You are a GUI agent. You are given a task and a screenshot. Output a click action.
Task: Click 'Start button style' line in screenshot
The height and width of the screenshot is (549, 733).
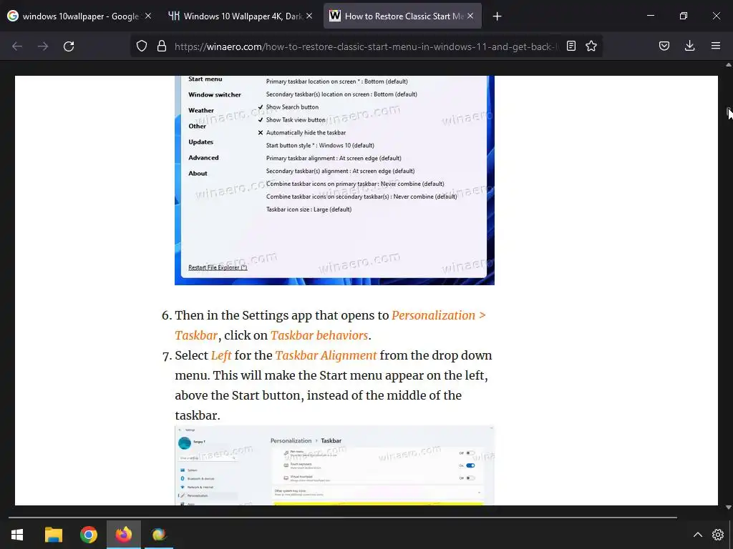point(320,146)
